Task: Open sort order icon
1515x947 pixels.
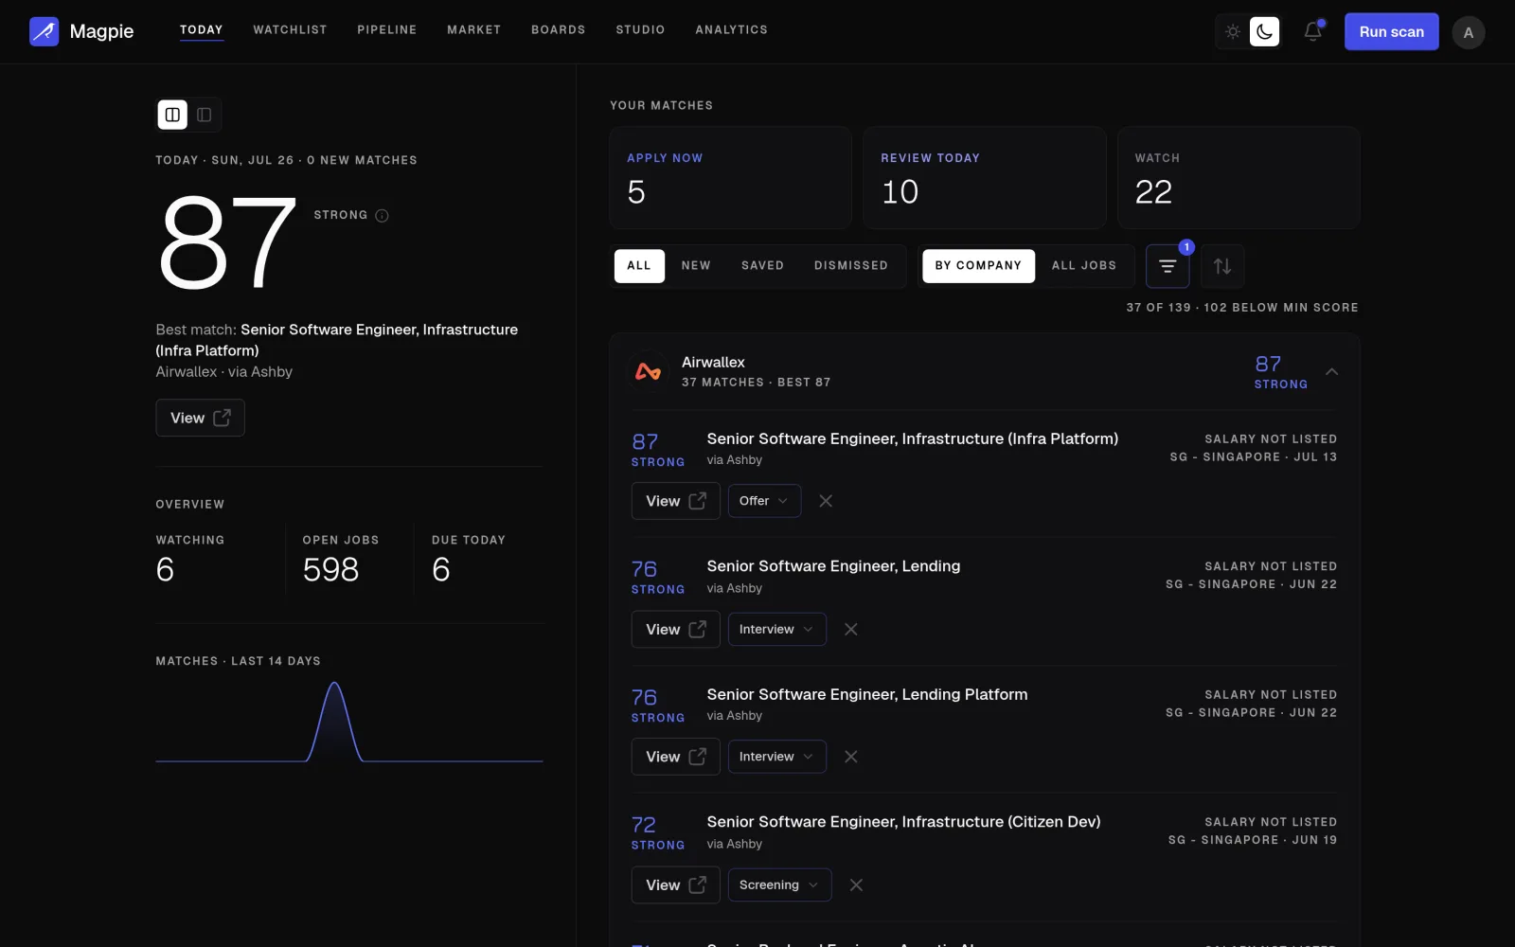Action: pos(1222,266)
